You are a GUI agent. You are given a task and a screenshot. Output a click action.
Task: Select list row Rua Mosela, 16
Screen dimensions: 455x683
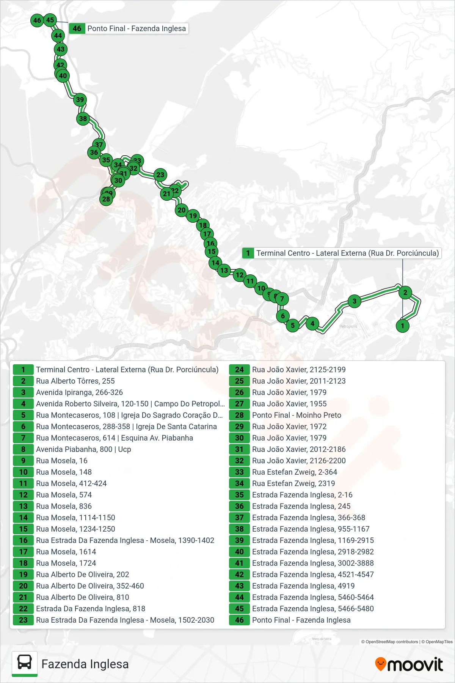click(119, 461)
